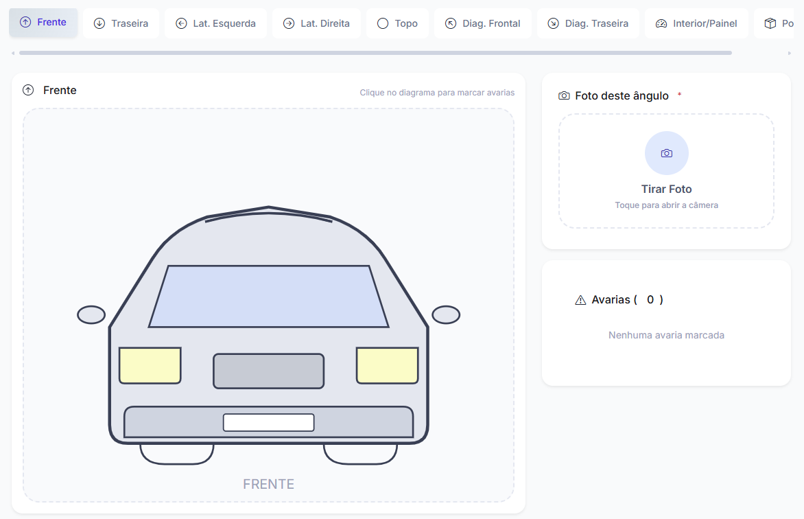This screenshot has width=804, height=519.
Task: Click the Lat. Direita right-arrow icon
Action: point(289,23)
